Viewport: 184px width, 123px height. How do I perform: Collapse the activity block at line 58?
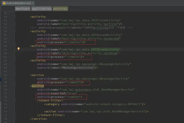(x=15, y=46)
